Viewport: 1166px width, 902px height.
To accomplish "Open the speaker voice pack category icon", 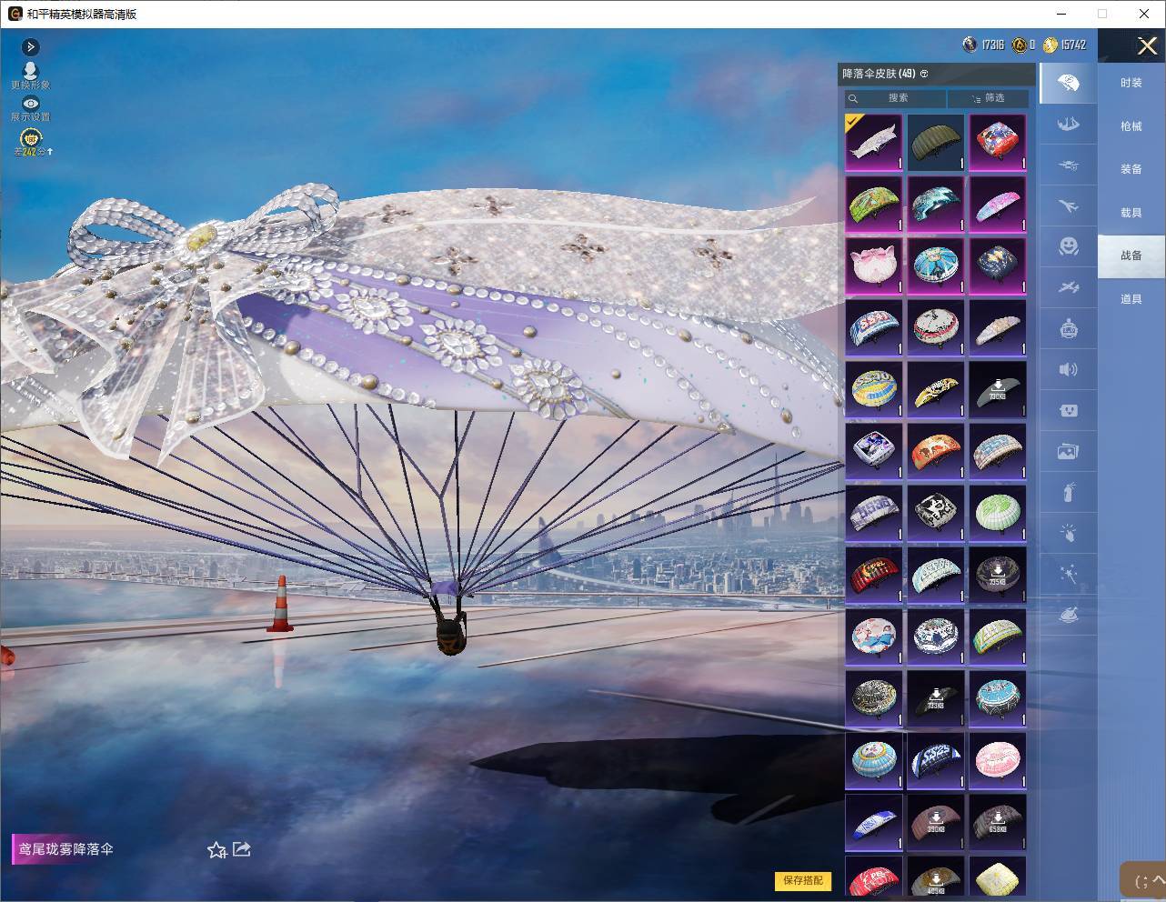I will pos(1069,369).
